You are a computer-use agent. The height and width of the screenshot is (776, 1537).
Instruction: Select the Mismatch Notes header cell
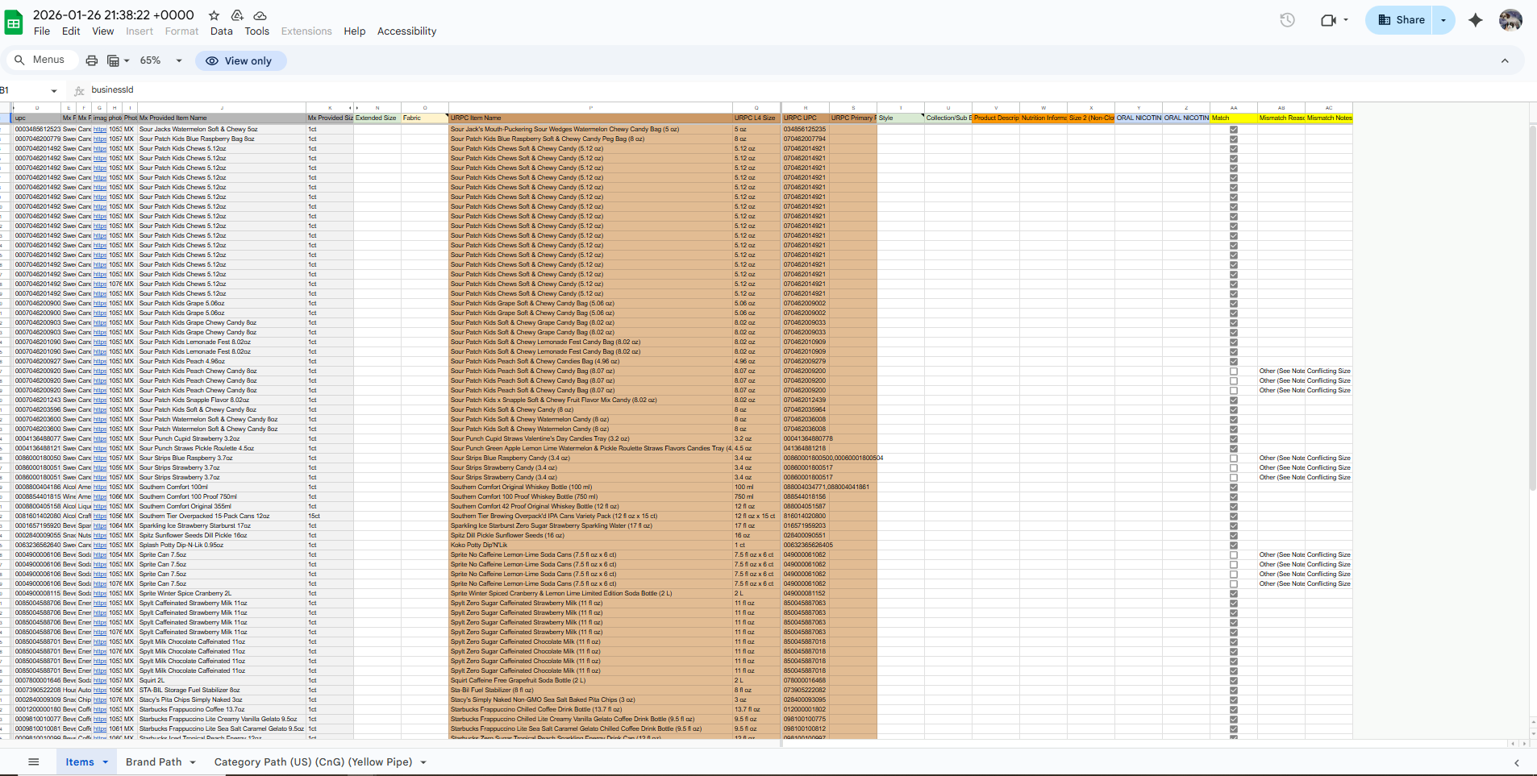(x=1329, y=118)
